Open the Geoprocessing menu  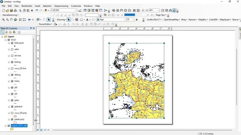[x=61, y=6]
